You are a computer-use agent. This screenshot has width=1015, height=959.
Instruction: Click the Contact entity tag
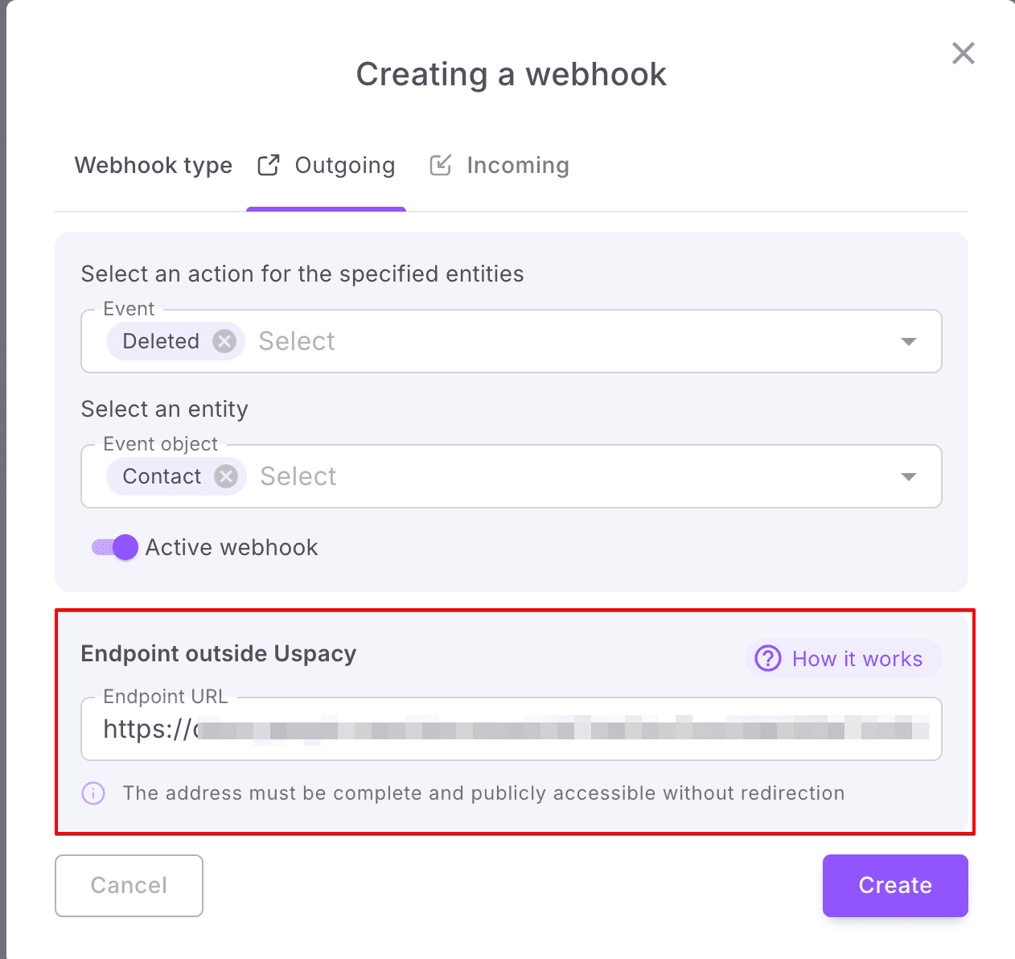tap(162, 476)
